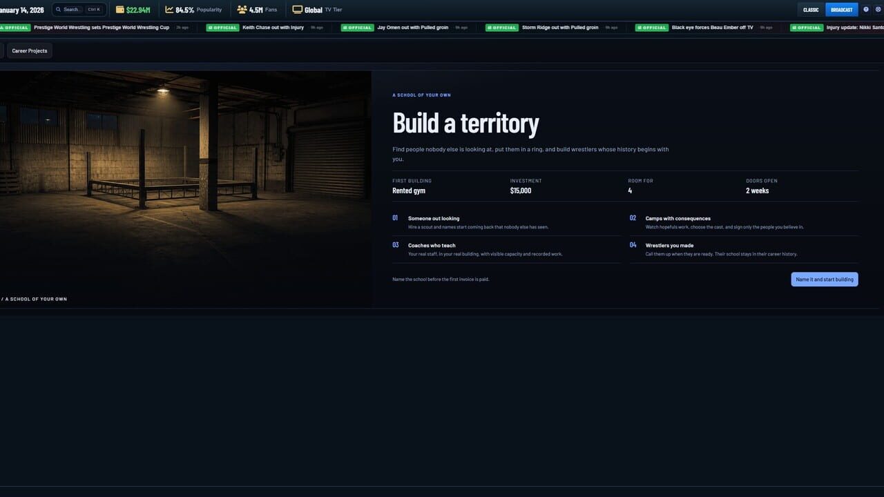Screen dimensions: 884x497
Task: Click the 84.5% popularity value
Action: pos(185,10)
